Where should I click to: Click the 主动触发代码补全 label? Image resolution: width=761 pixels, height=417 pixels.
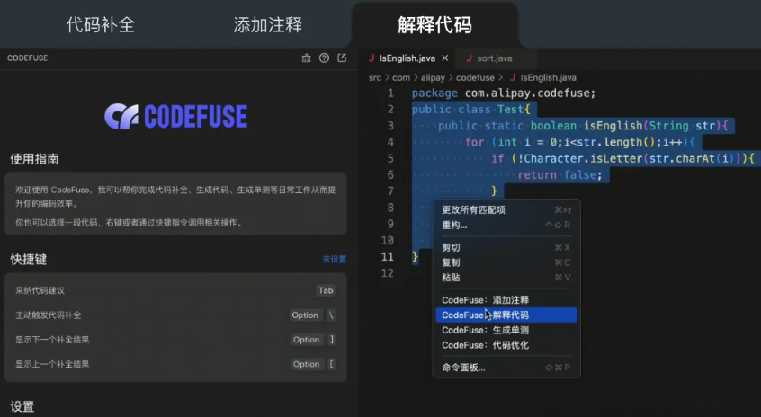point(48,315)
